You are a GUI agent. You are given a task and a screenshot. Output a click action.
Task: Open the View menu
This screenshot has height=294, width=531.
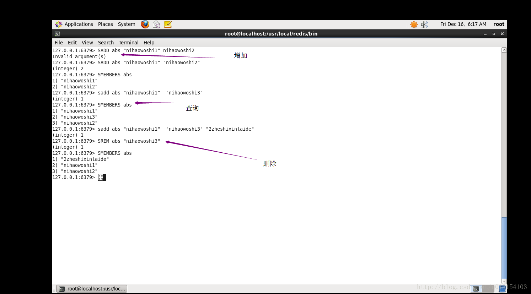point(87,43)
